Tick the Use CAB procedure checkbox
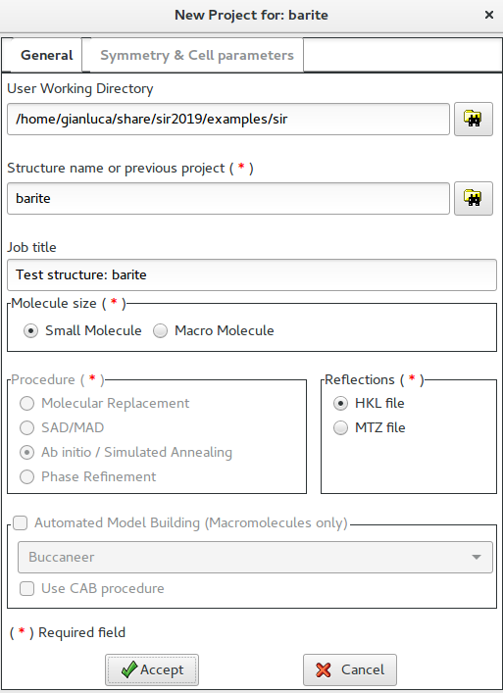 click(x=26, y=589)
